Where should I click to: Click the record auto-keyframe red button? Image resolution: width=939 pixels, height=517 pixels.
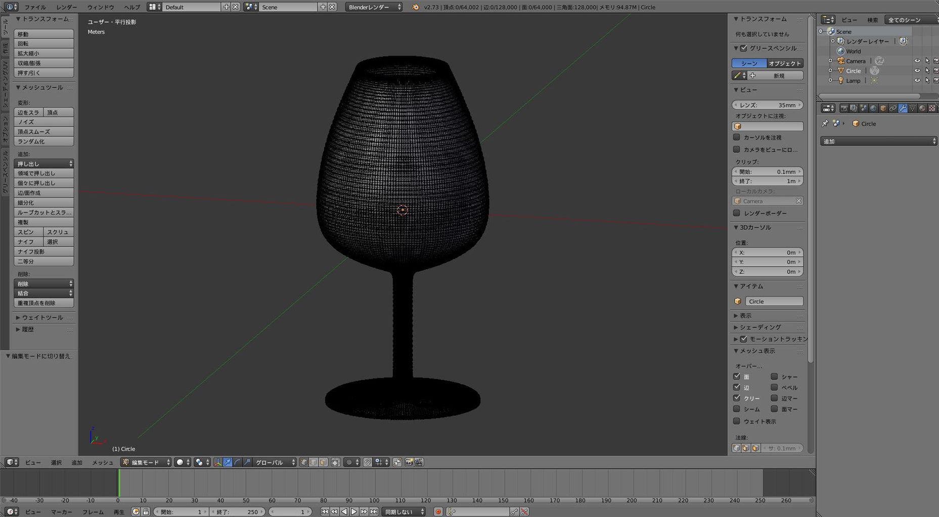[438, 511]
